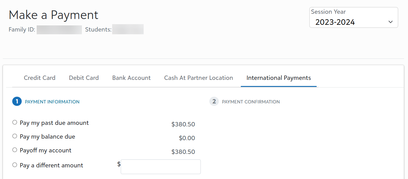
Task: Switch to the Debit Card tab
Action: point(84,78)
